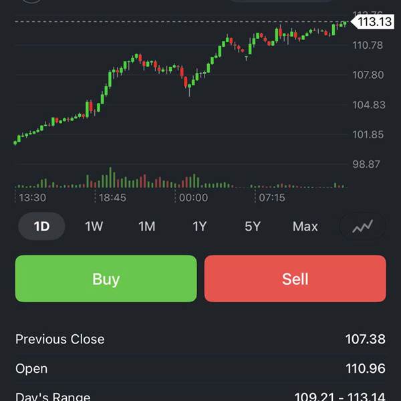Click the 104.83 price axis label

click(368, 105)
